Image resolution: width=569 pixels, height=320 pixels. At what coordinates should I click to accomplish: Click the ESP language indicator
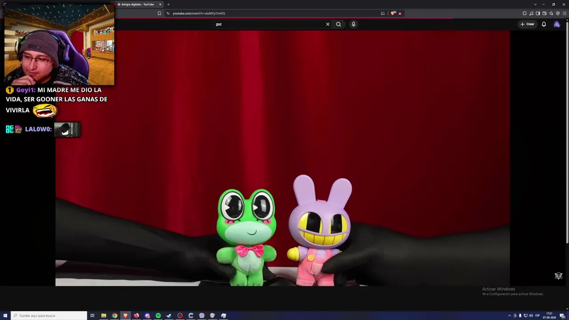click(x=538, y=316)
